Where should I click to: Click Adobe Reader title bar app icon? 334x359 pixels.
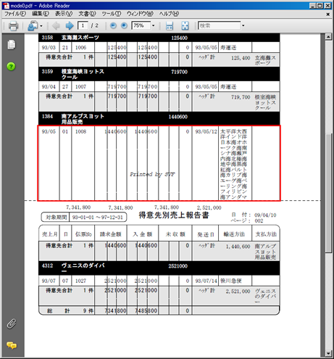click(x=6, y=6)
